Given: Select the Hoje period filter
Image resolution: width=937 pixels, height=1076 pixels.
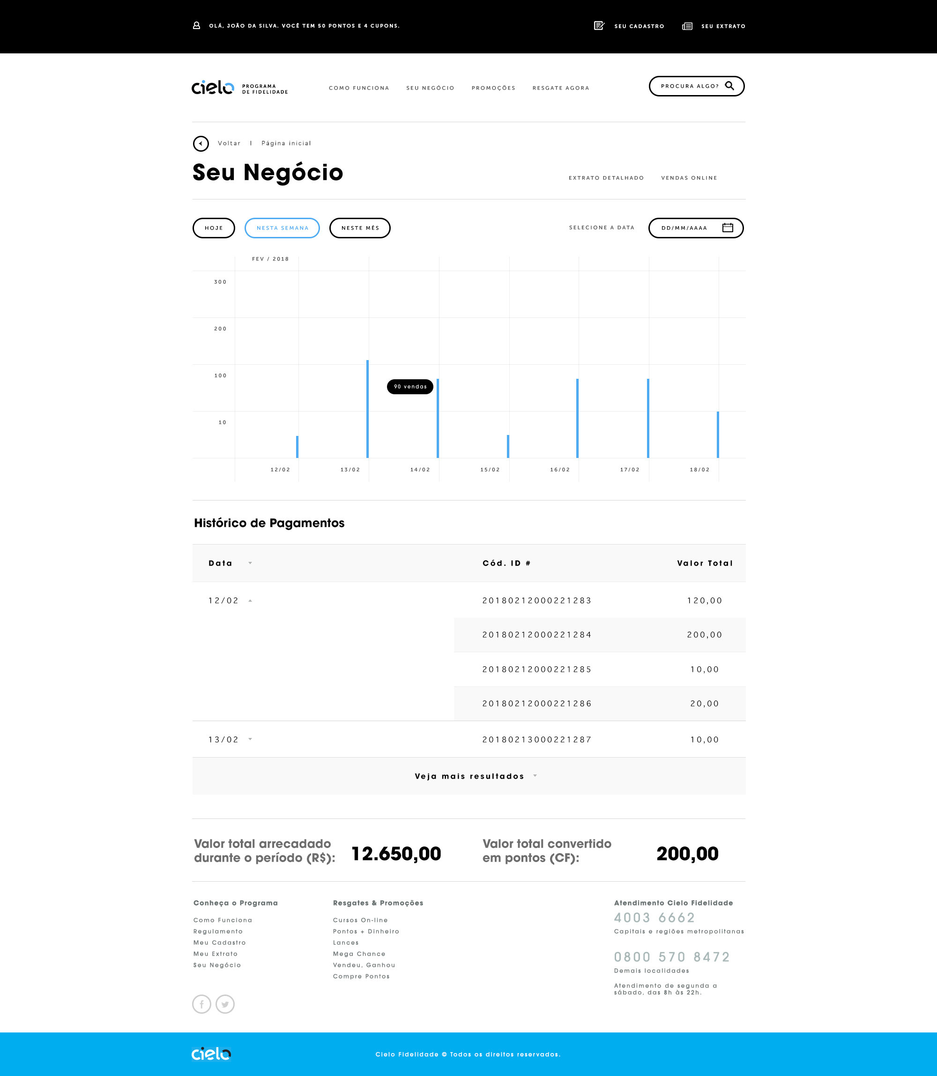Looking at the screenshot, I should (213, 228).
